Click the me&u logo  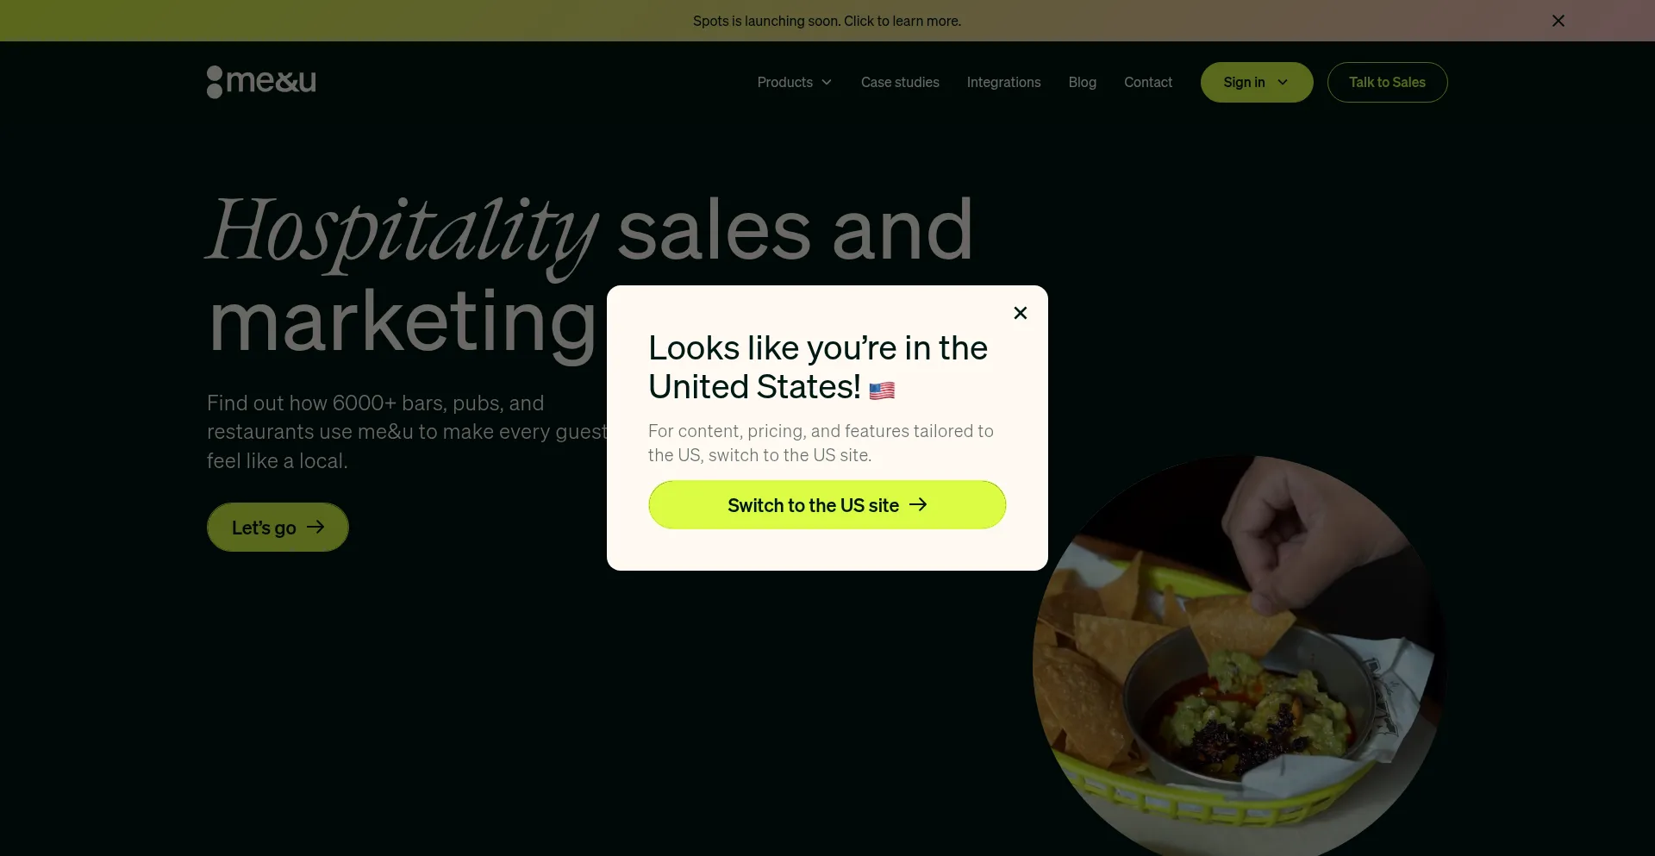[x=261, y=82]
